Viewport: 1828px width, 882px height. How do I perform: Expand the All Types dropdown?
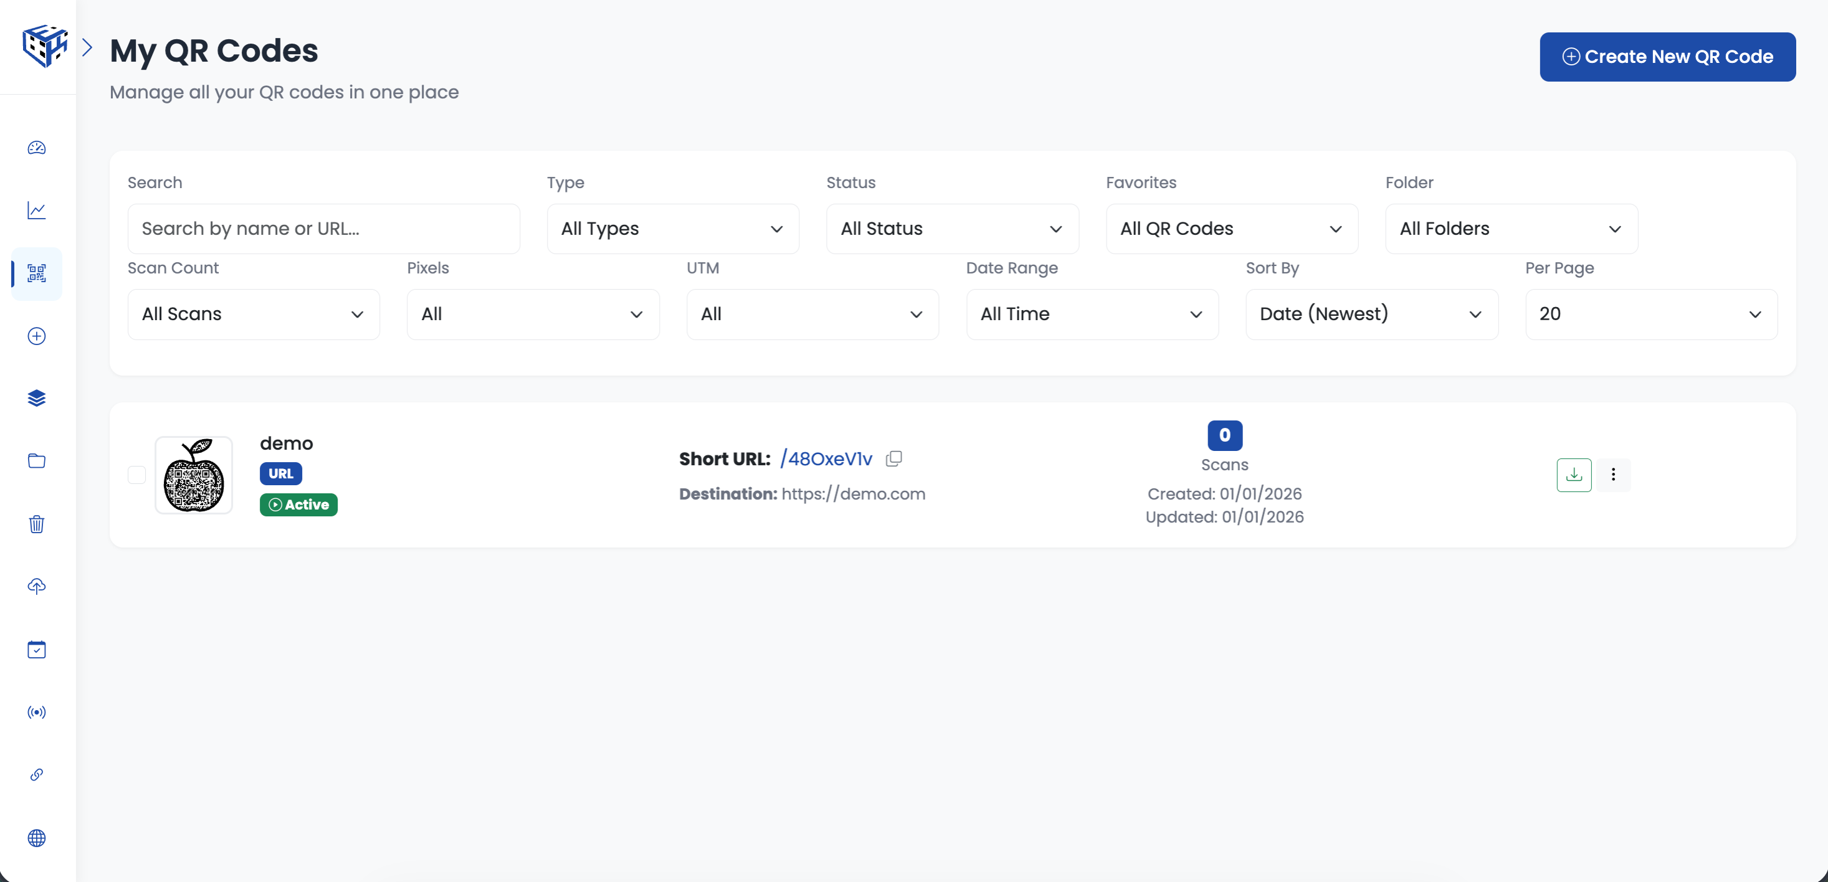pos(672,229)
